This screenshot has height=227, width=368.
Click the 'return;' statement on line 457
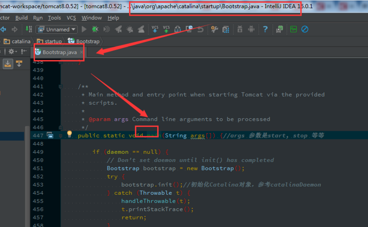134,218
